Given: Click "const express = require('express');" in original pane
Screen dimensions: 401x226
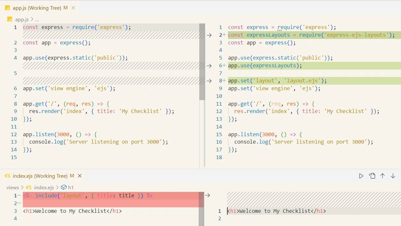Looking at the screenshot, I should pyautogui.click(x=77, y=27).
